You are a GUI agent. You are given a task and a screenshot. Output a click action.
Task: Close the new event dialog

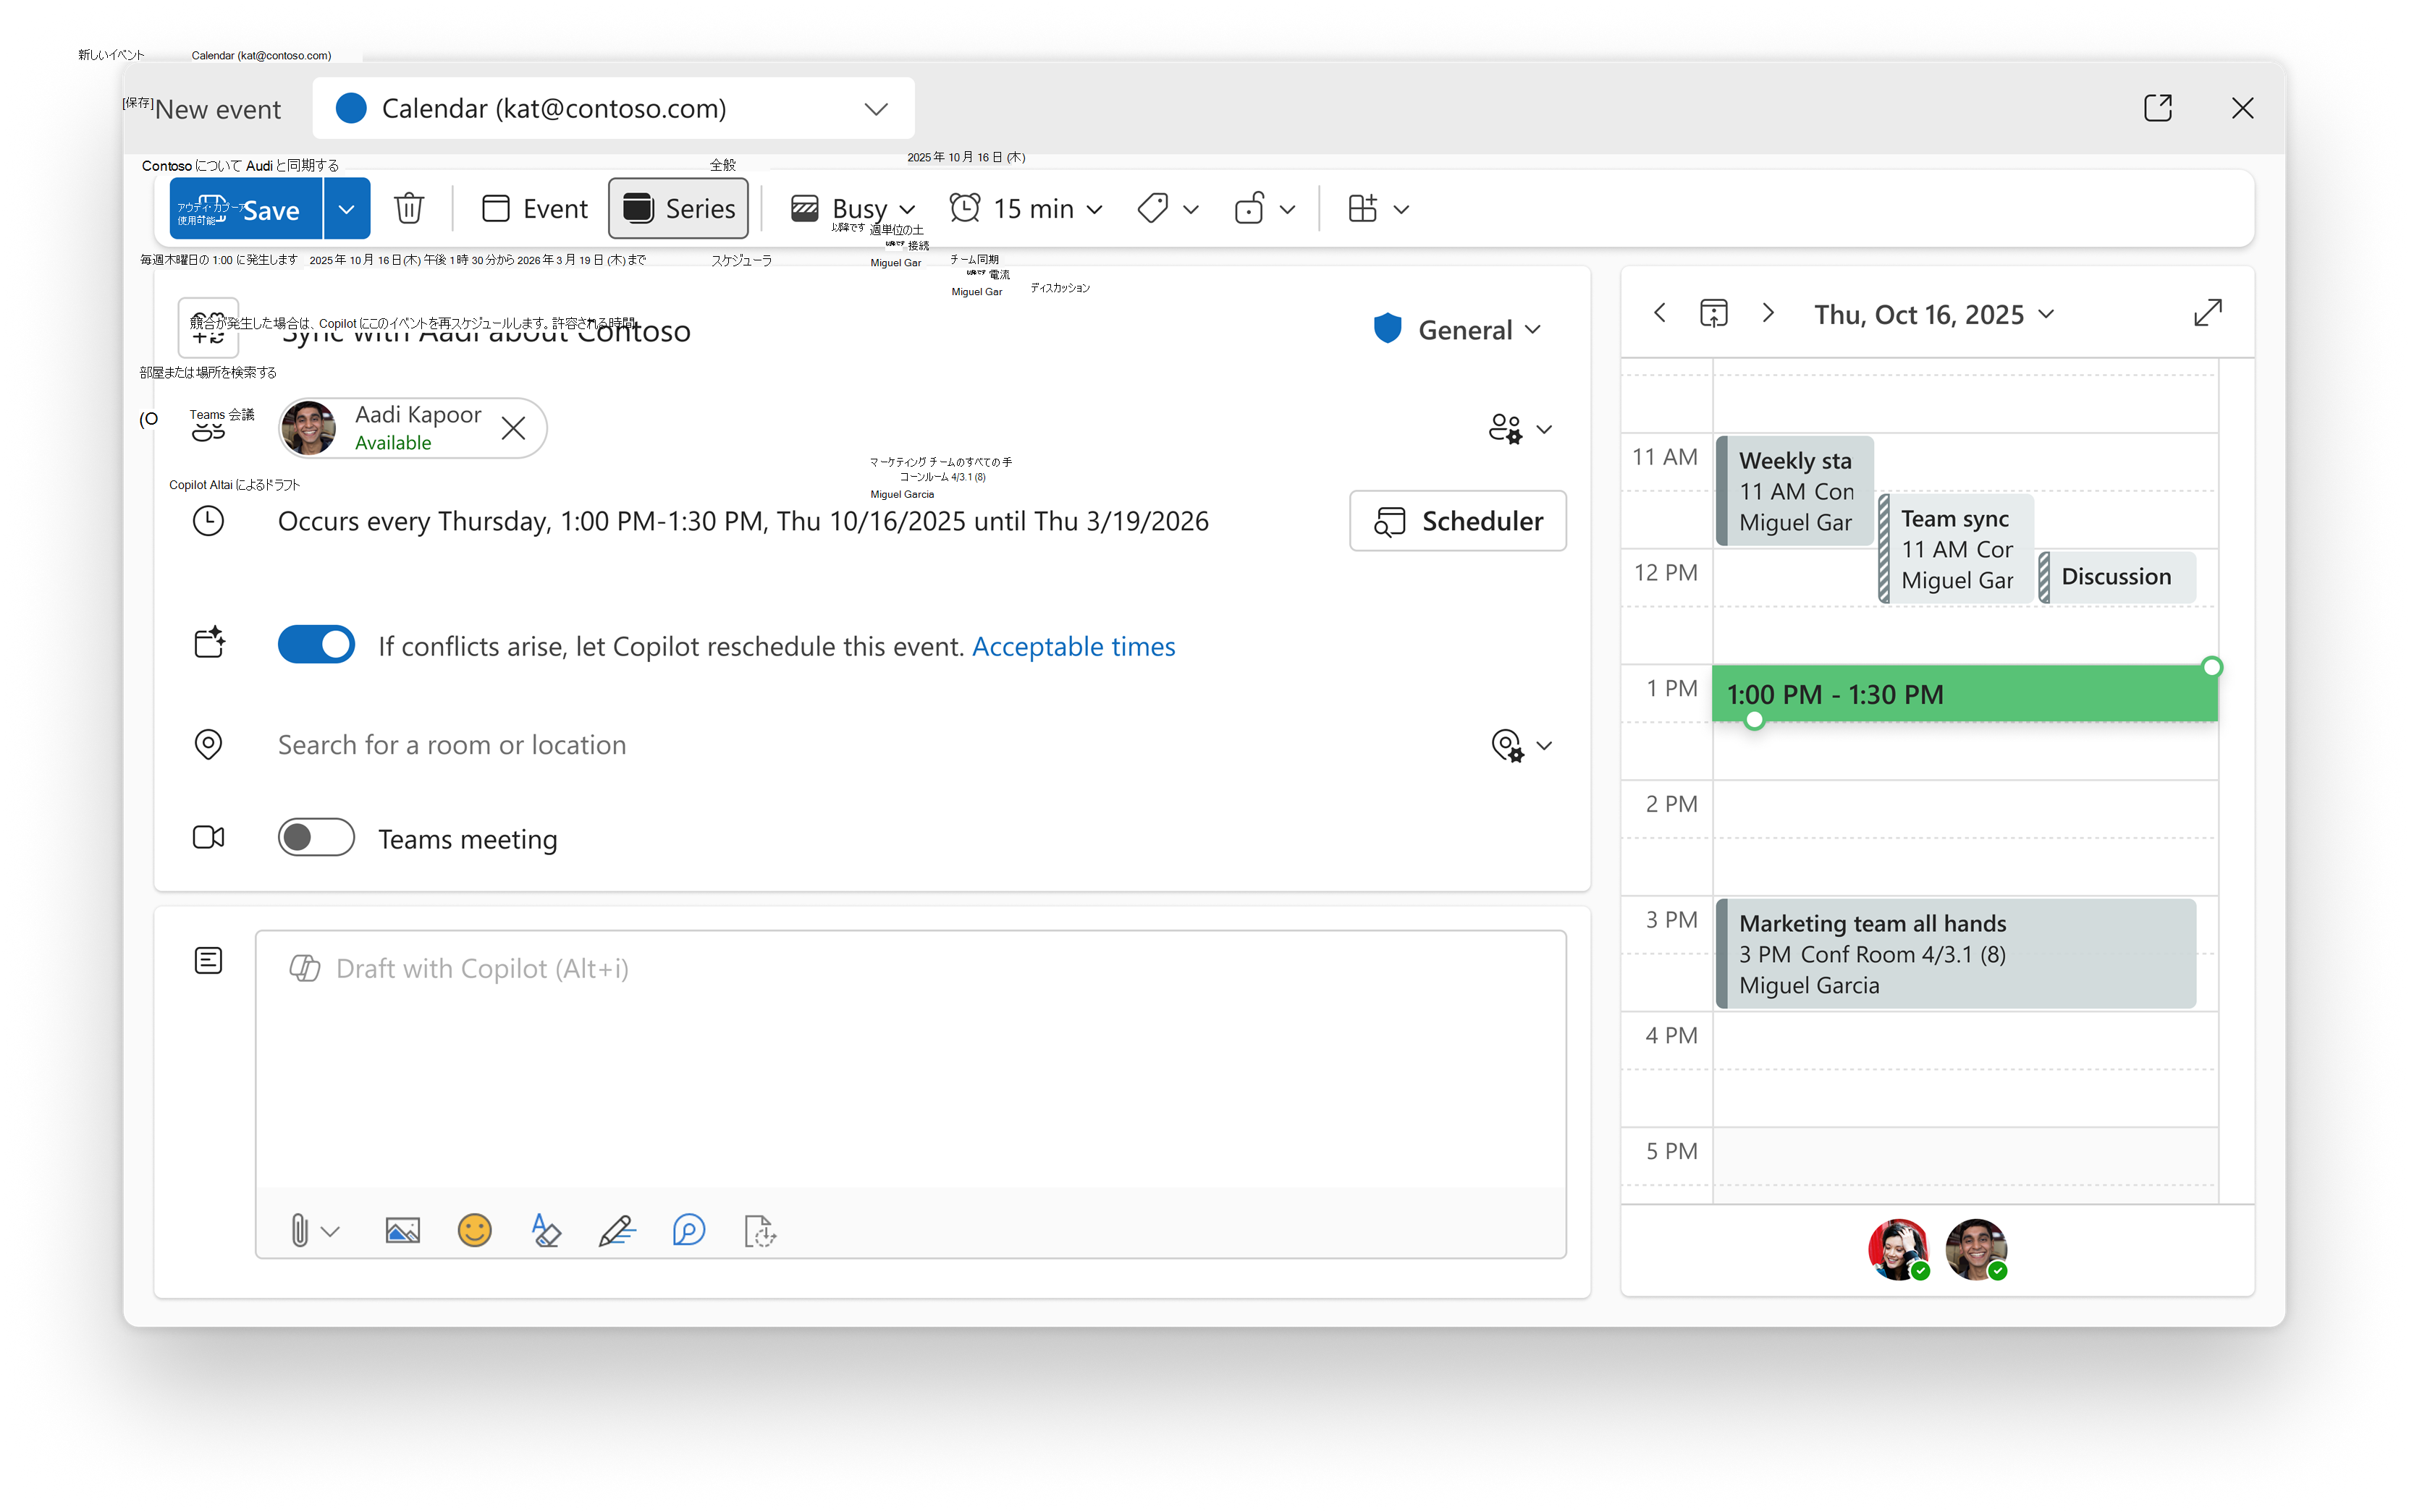(x=2243, y=108)
